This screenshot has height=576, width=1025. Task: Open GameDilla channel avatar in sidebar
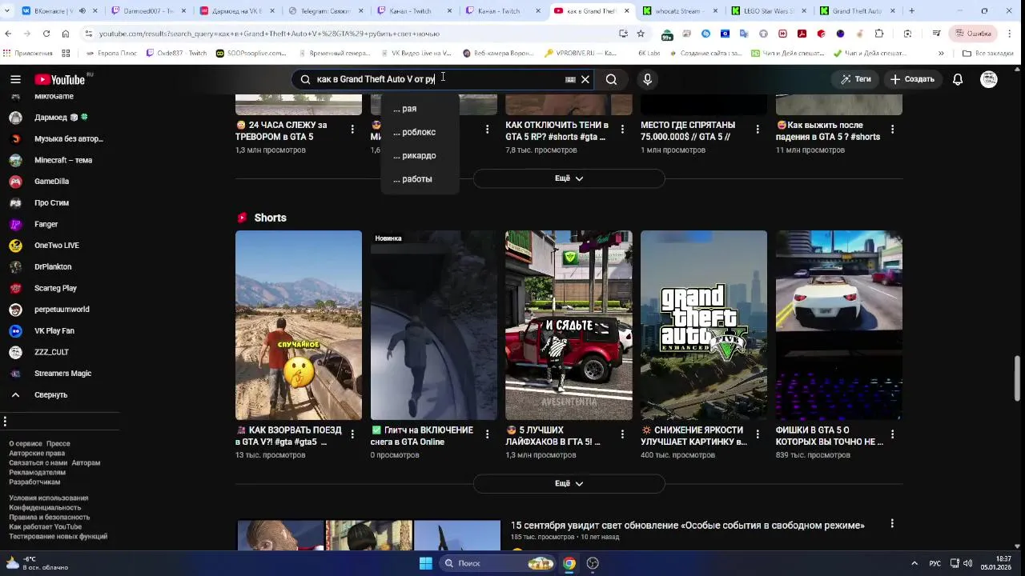15,182
